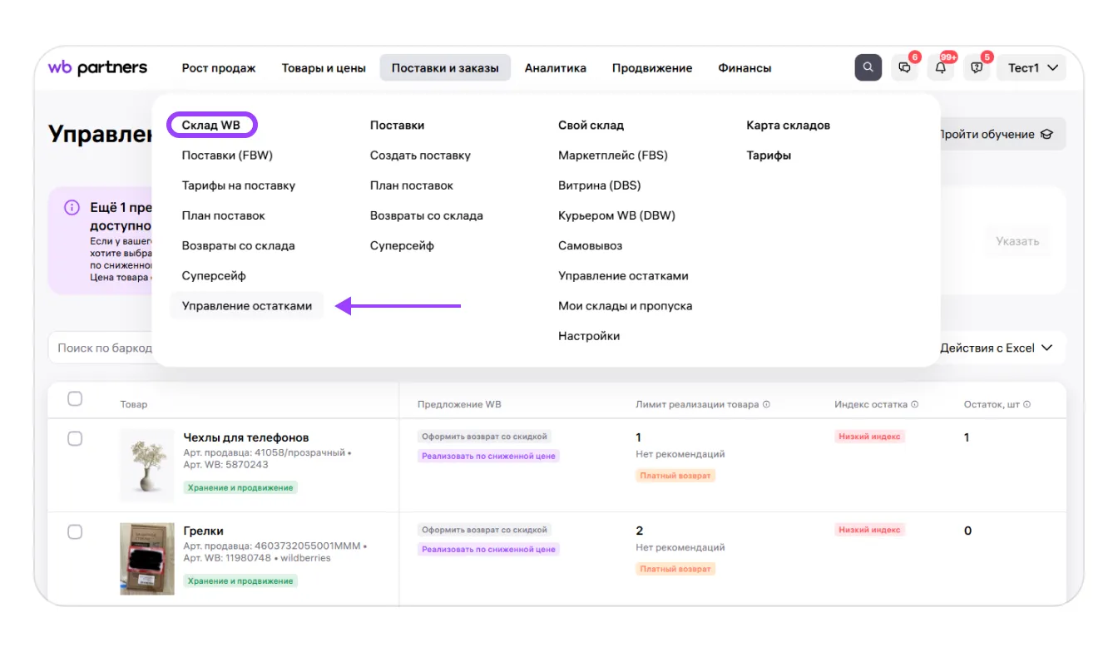This screenshot has width=1118, height=652.
Task: Open the Действия с Excel dropdown
Action: point(996,348)
